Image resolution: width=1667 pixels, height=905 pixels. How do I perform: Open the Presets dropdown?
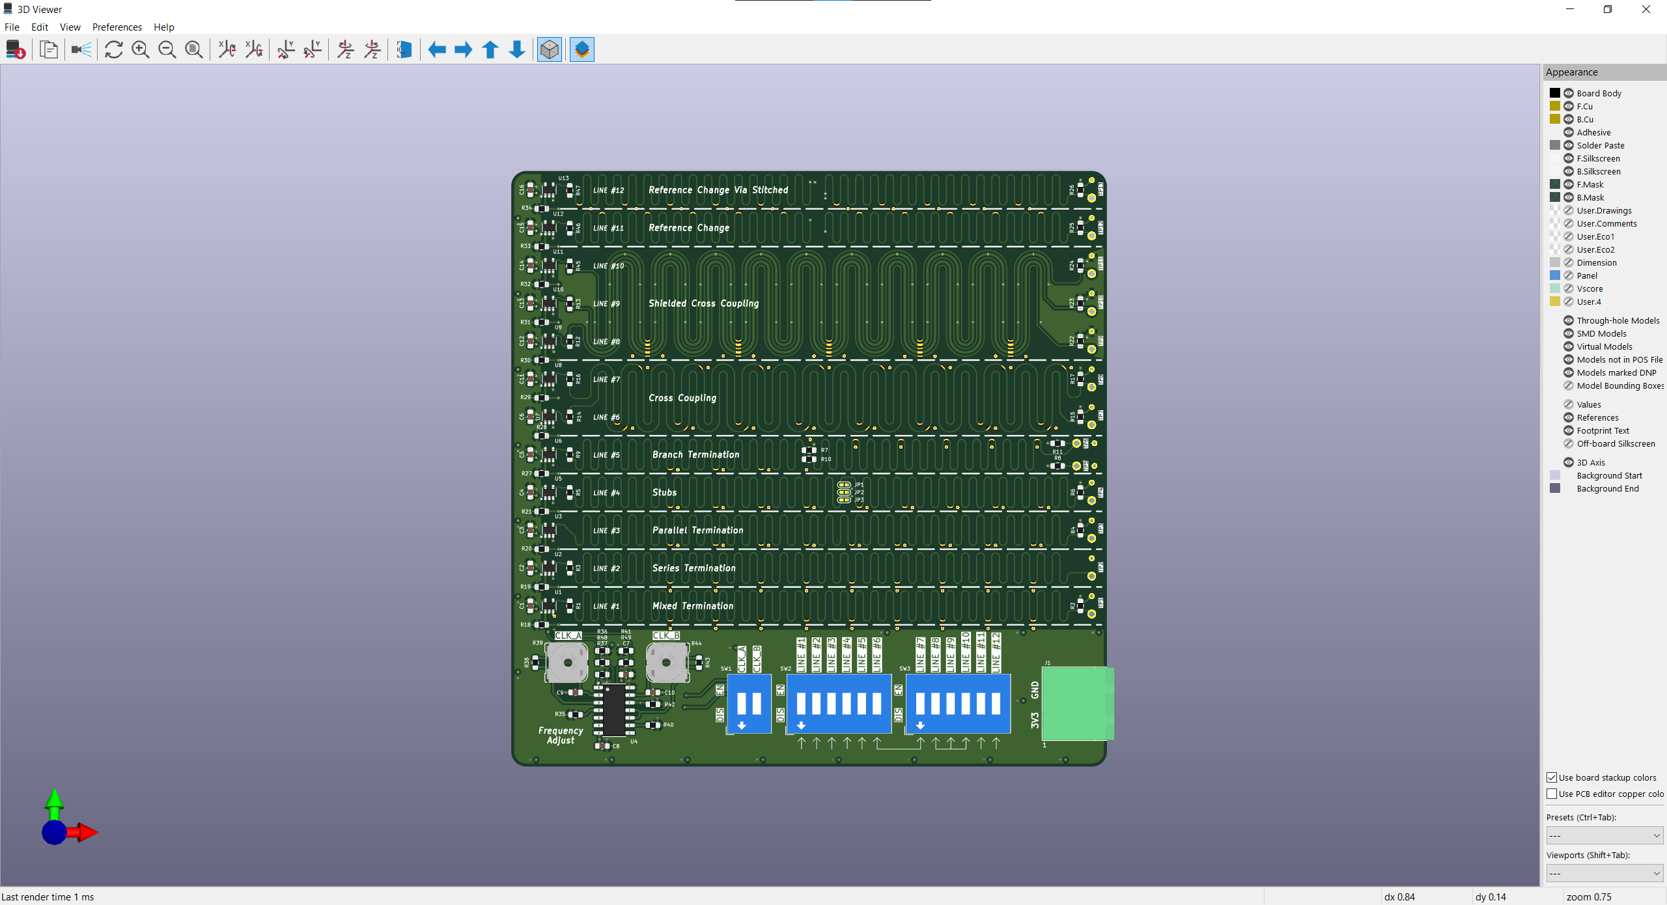click(x=1604, y=835)
